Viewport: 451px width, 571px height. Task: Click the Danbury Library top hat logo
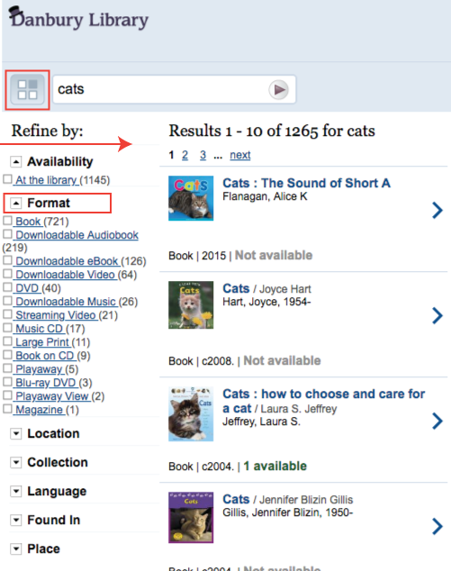click(16, 14)
